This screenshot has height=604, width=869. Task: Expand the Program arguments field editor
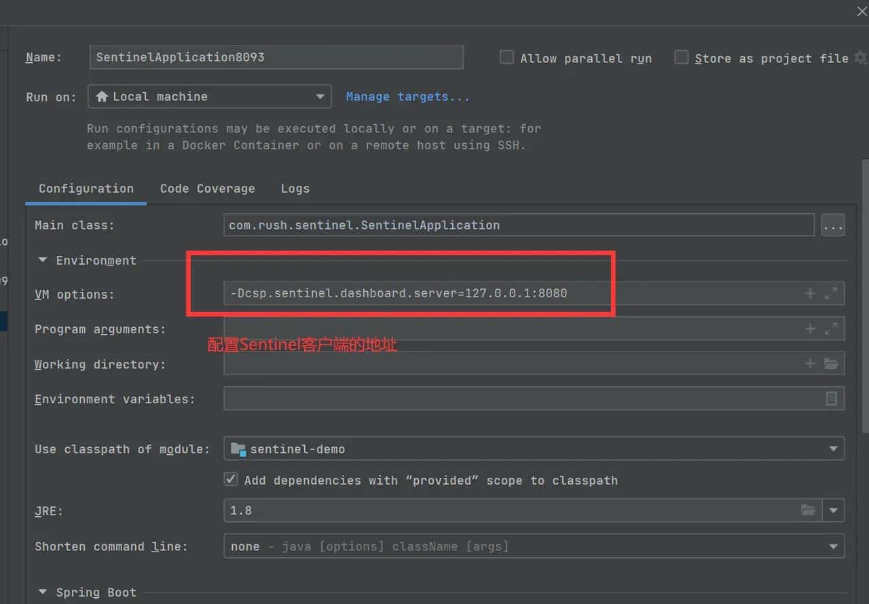831,329
